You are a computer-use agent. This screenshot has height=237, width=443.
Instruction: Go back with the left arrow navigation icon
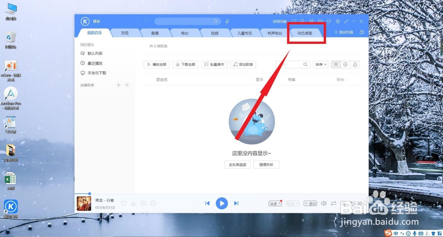click(138, 21)
